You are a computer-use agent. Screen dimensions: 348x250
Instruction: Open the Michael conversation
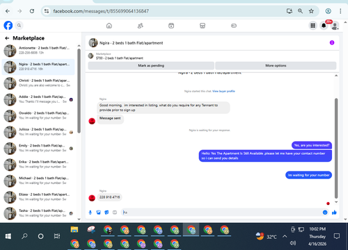pos(38,181)
